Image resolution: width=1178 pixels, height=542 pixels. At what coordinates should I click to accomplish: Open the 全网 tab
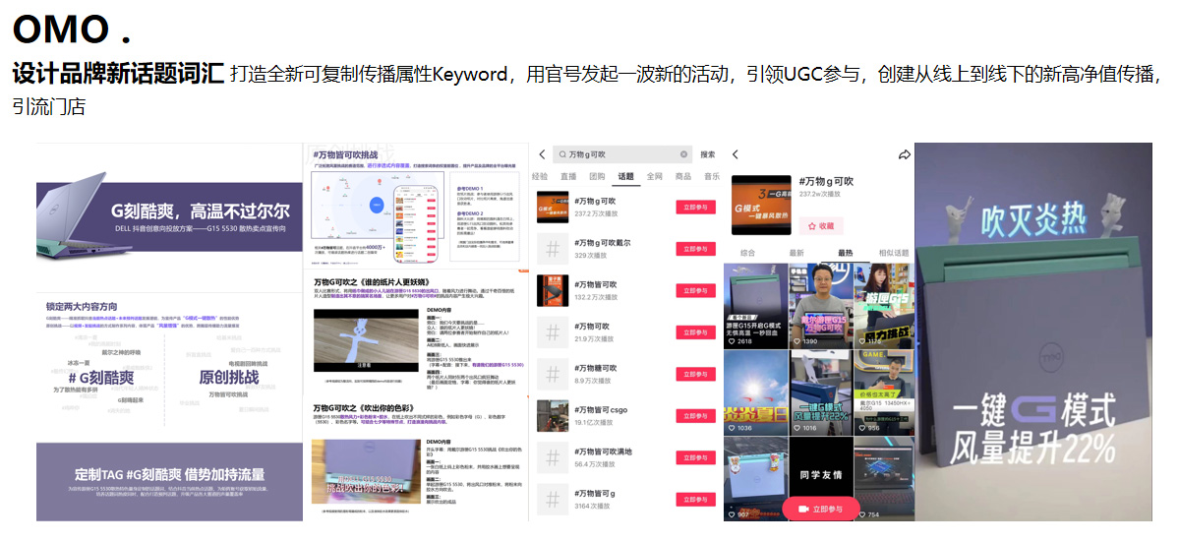654,176
